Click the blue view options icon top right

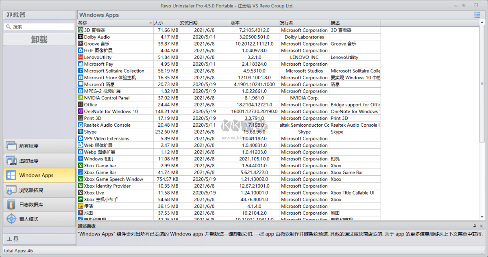click(x=477, y=15)
